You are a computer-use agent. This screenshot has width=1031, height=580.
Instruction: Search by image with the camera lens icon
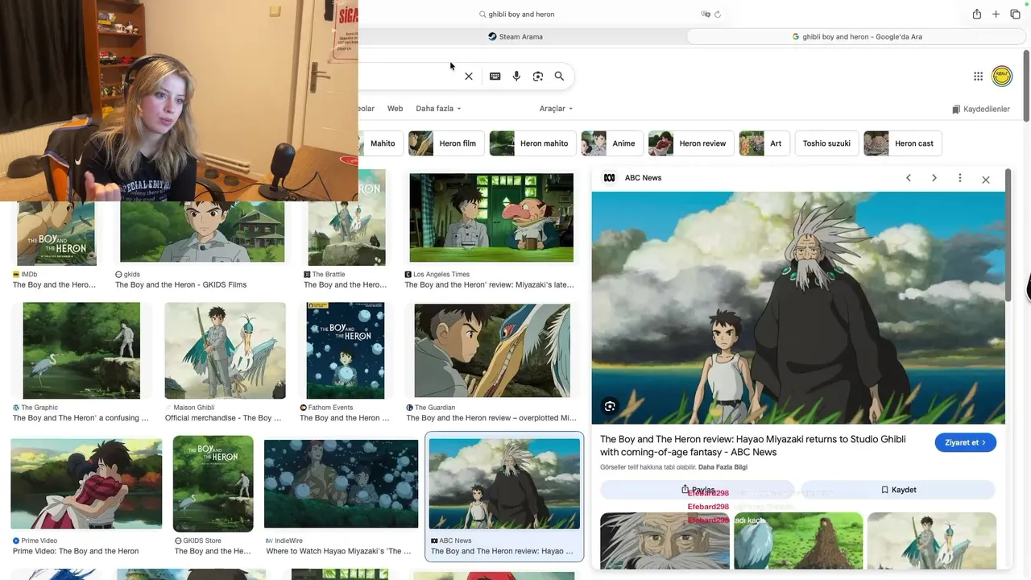point(538,77)
